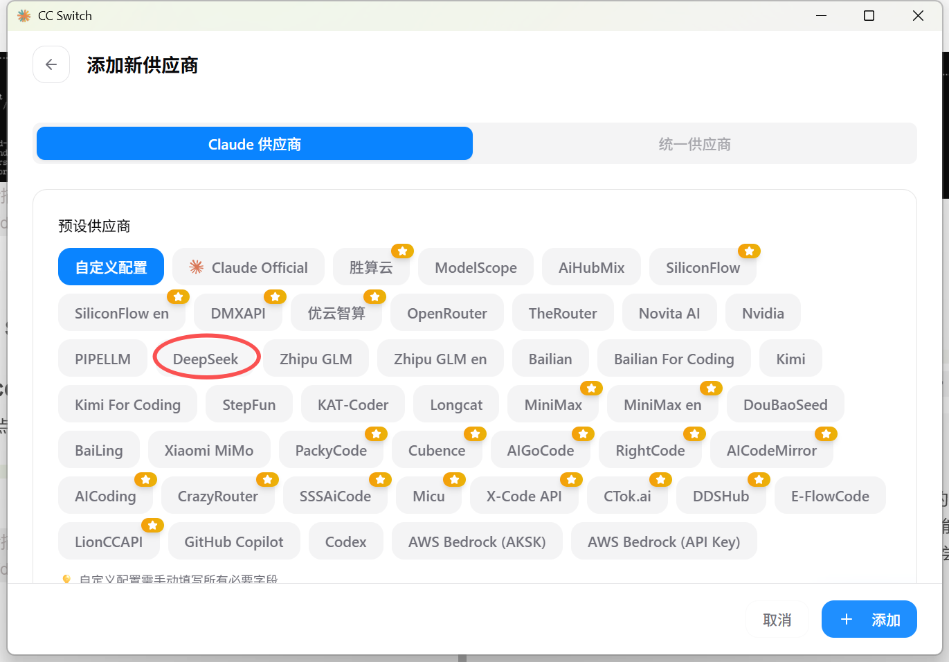Choose AICodeMirror preset
The image size is (949, 662).
pyautogui.click(x=771, y=449)
